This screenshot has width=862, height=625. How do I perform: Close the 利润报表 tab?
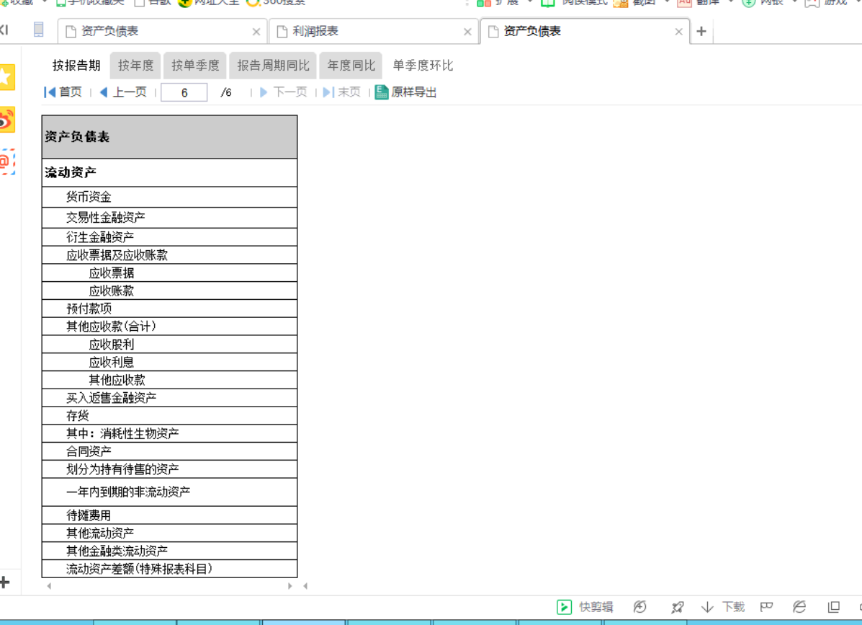coord(467,32)
